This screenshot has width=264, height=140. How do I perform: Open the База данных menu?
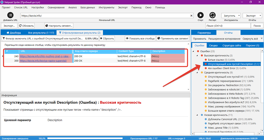coord(88,7)
